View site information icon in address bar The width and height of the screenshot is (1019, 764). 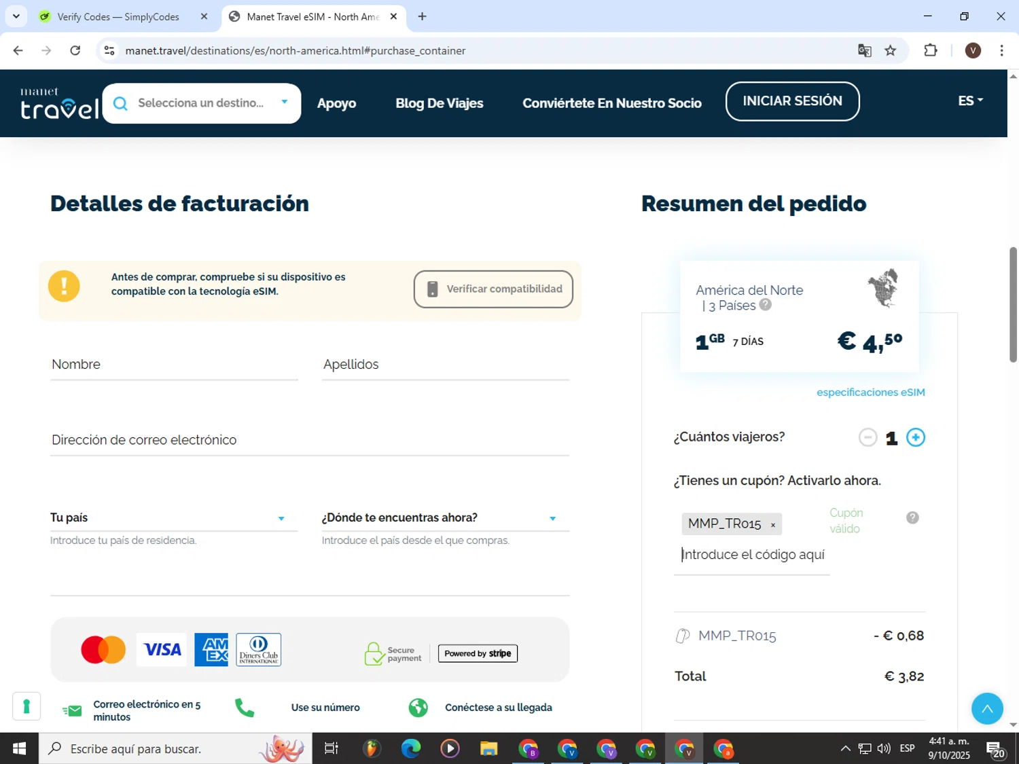pos(109,51)
